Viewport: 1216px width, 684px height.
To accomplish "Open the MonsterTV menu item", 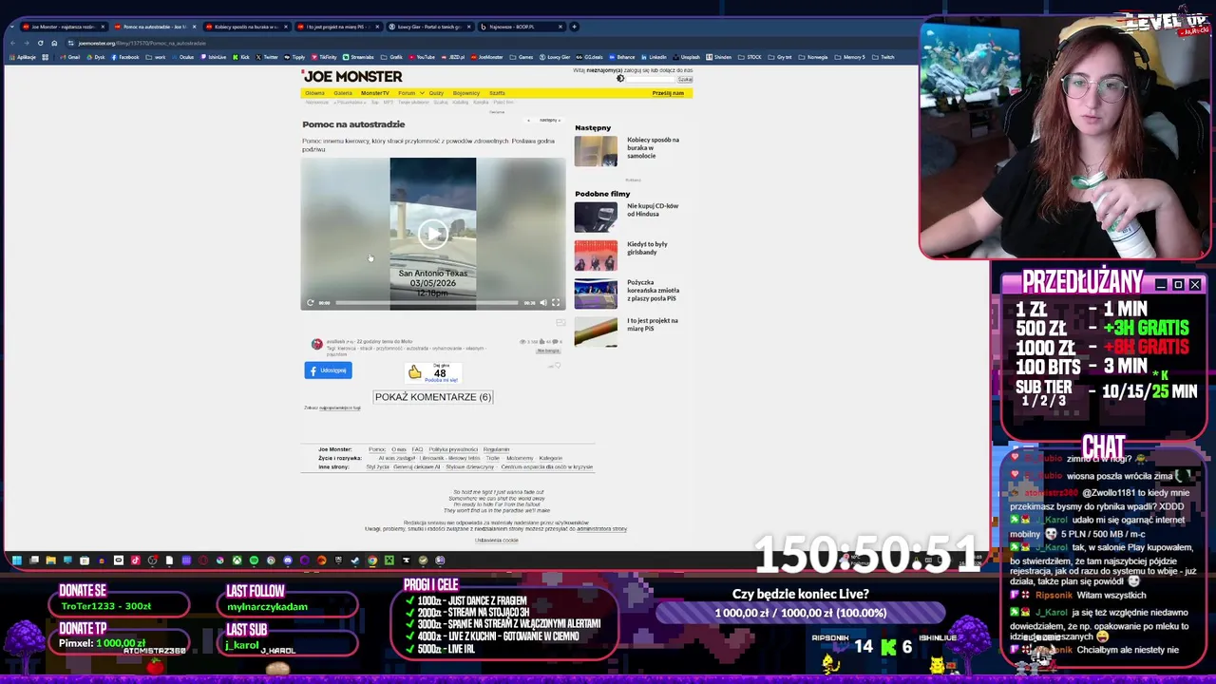I will coord(375,93).
